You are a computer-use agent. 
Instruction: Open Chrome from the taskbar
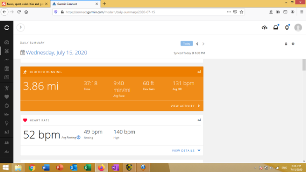point(32,168)
